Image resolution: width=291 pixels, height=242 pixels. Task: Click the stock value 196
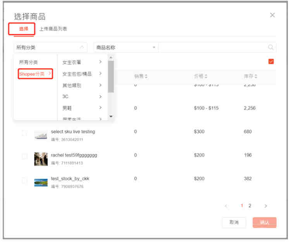coord(248,155)
